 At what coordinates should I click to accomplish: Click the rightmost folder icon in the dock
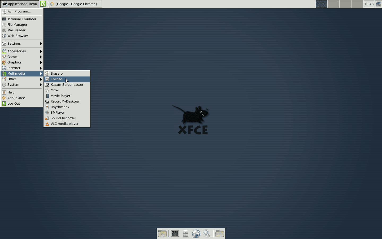pos(219,234)
